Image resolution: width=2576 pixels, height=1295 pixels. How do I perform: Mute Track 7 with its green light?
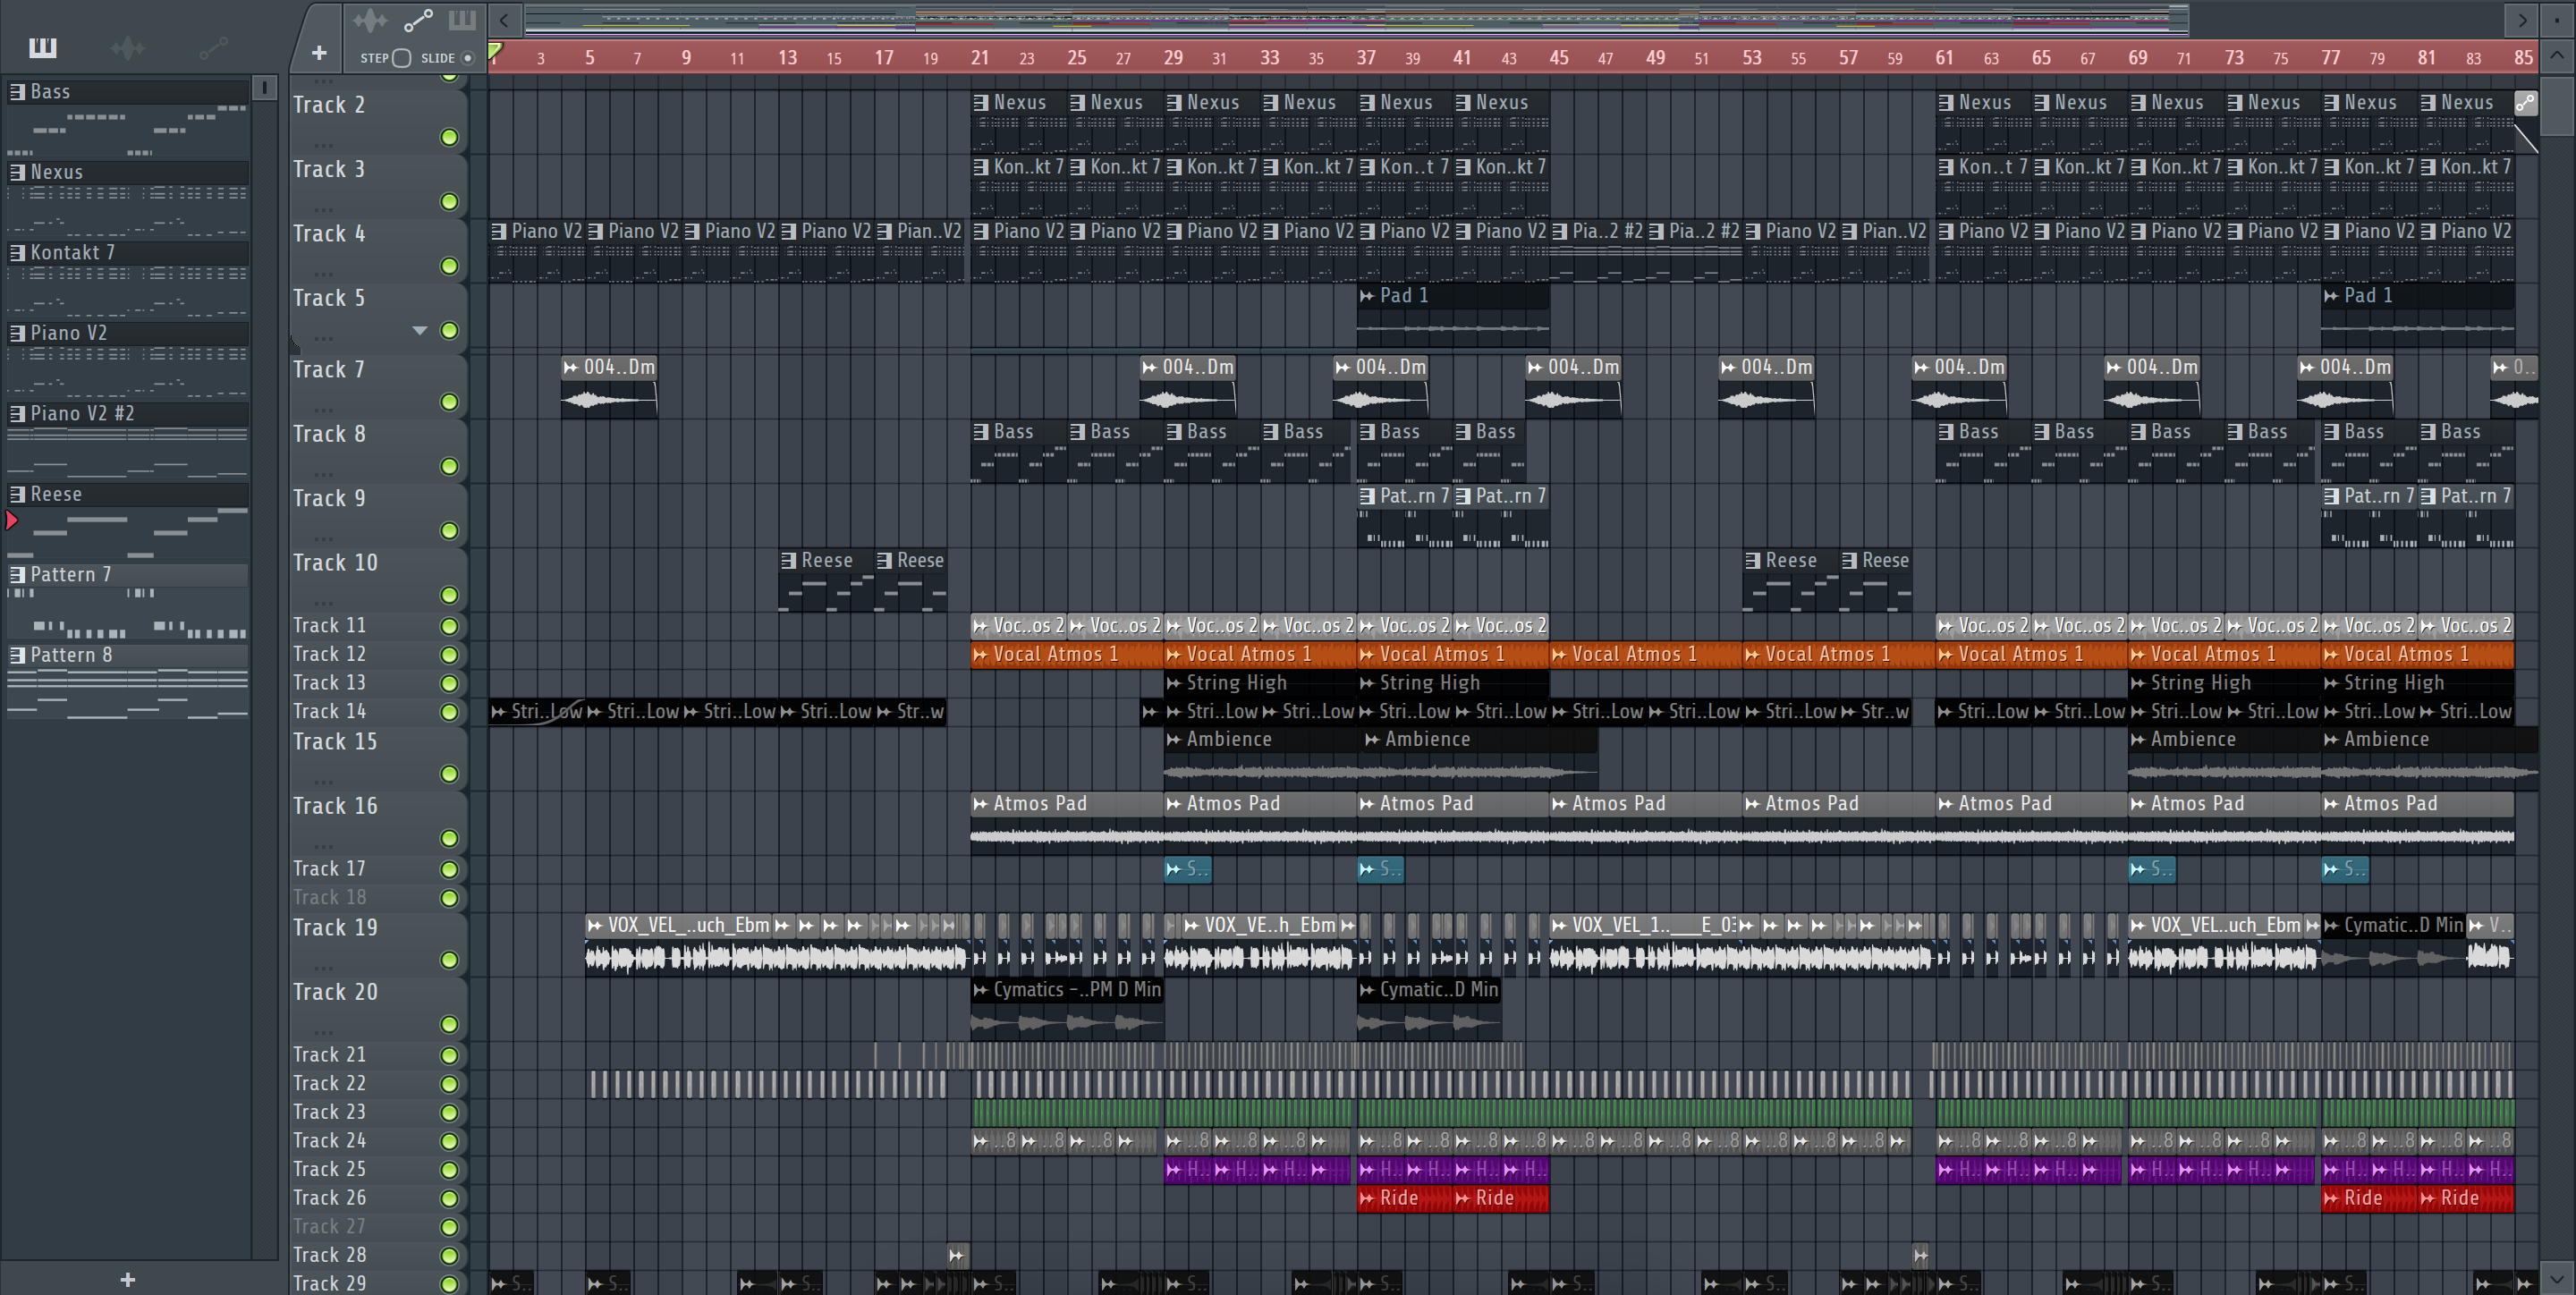pos(449,402)
